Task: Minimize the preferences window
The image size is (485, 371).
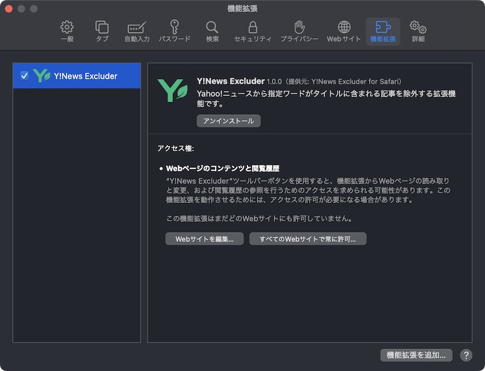Action: [21, 9]
